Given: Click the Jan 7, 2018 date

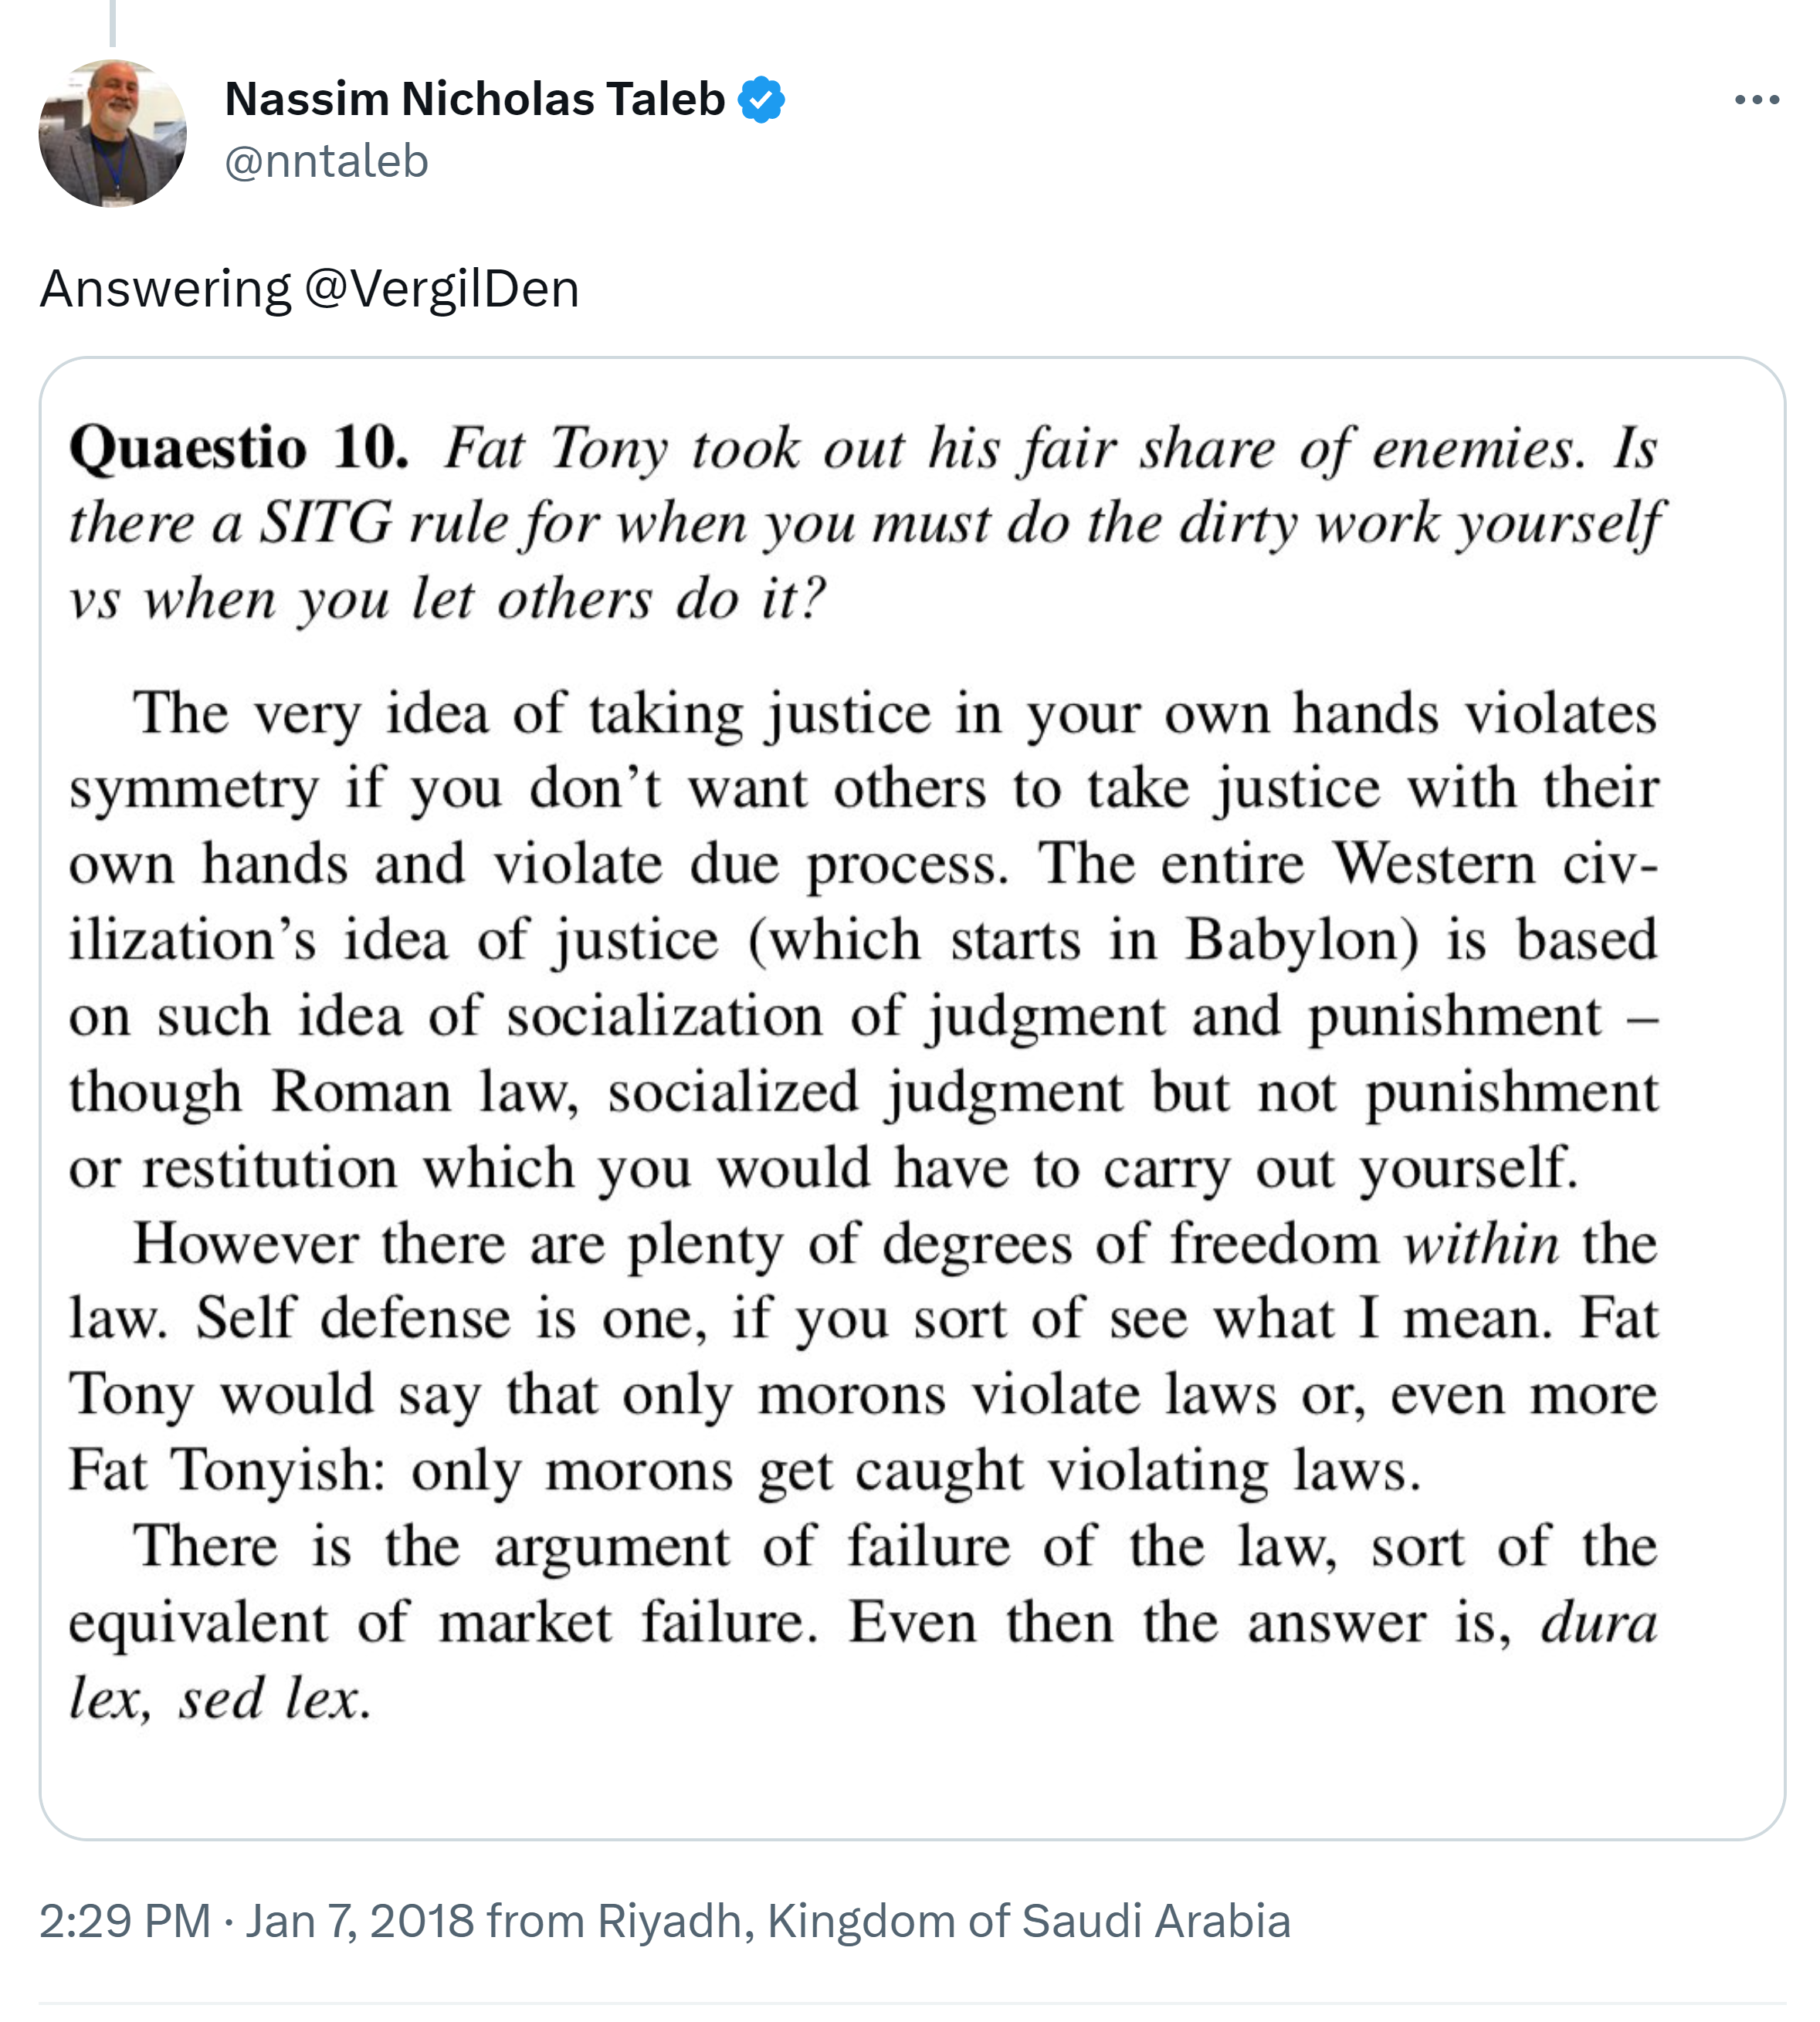Looking at the screenshot, I should pos(359,1921).
